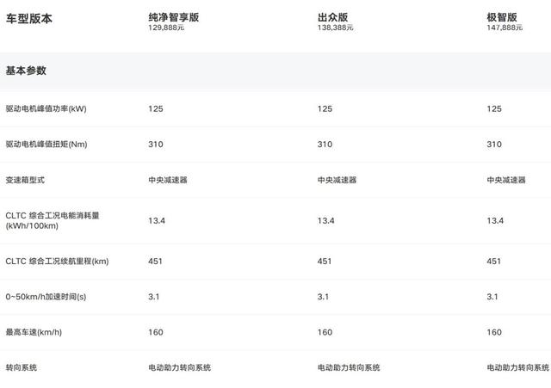Select the 138,388元 price text
Viewport: 551px width, 388px height.
(x=336, y=28)
